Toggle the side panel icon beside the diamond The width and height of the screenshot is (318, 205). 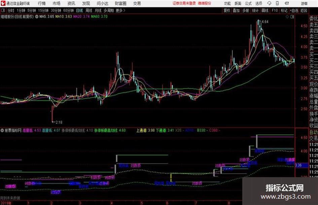[x=292, y=17]
